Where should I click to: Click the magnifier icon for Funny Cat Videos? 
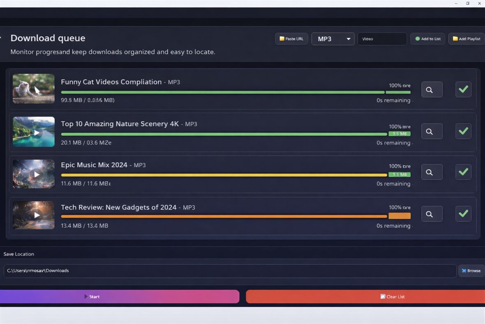(x=432, y=89)
